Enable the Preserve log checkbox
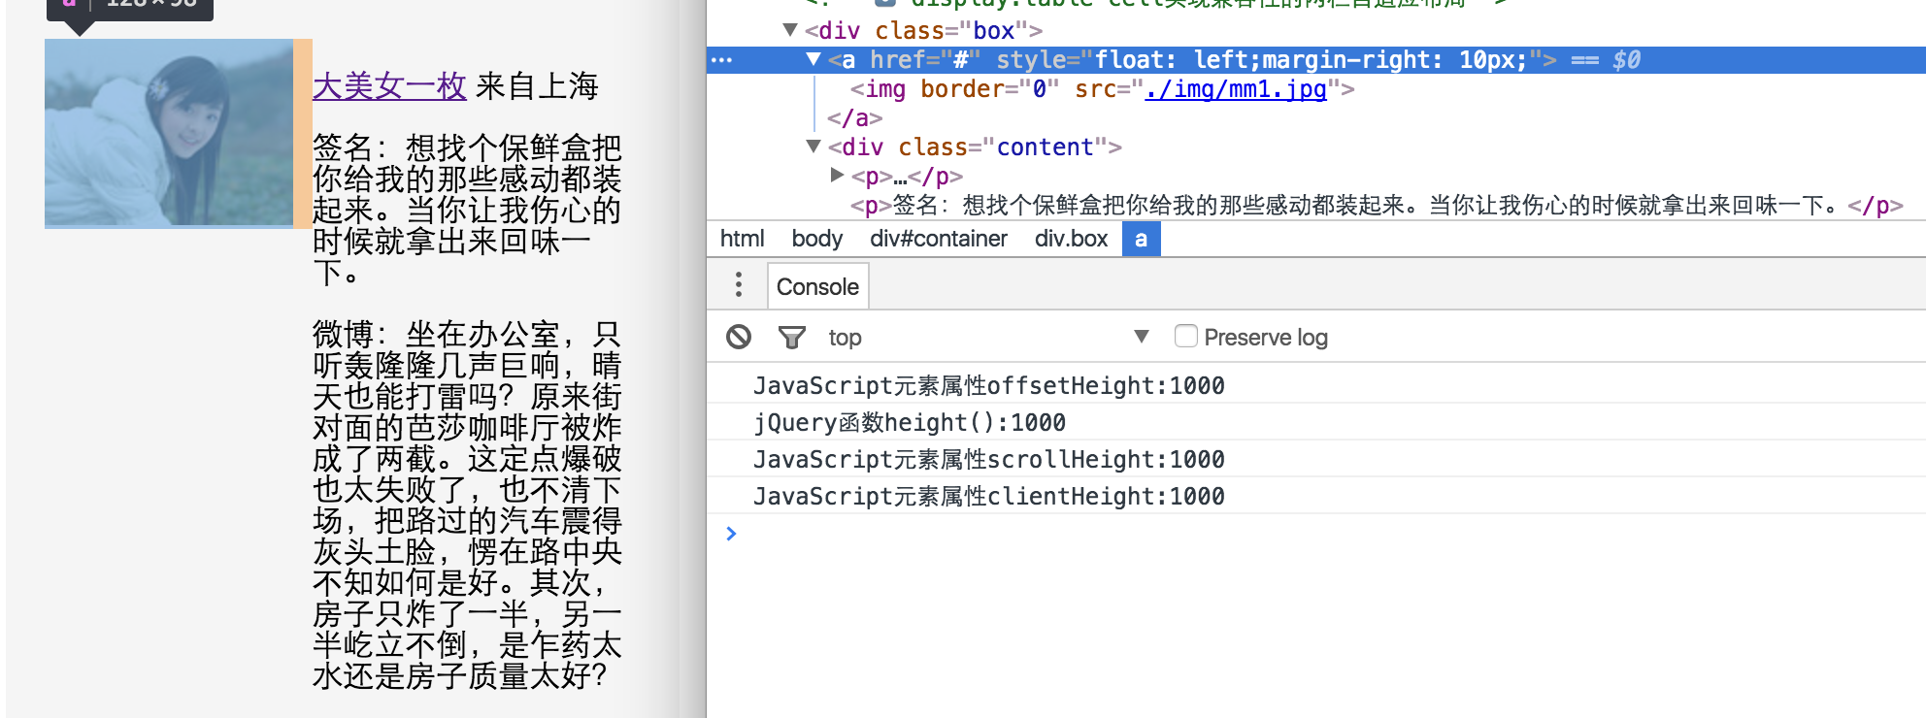 pyautogui.click(x=1185, y=336)
